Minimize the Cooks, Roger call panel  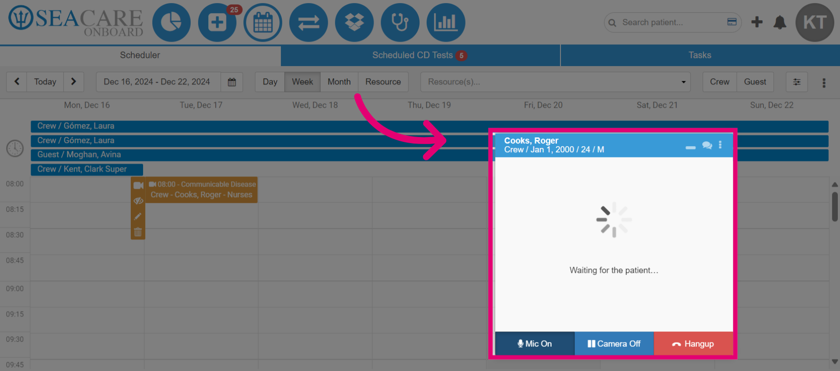(x=690, y=147)
